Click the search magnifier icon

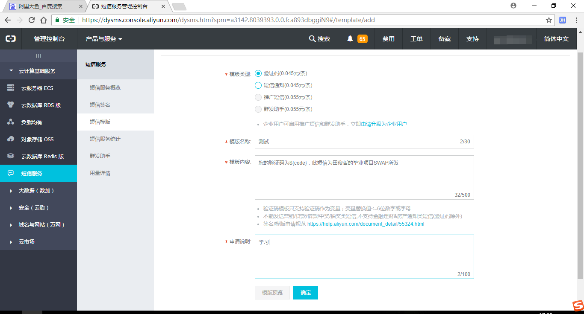click(312, 39)
